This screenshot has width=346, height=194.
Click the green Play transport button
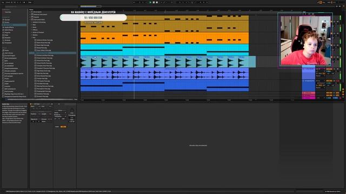point(150,2)
